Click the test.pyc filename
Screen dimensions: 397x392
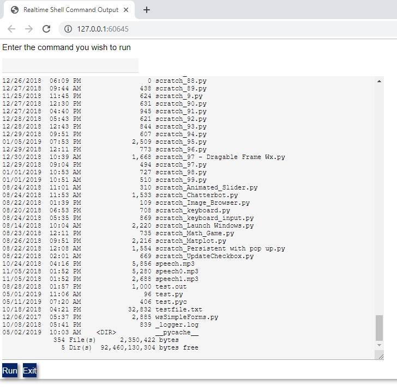pos(171,302)
